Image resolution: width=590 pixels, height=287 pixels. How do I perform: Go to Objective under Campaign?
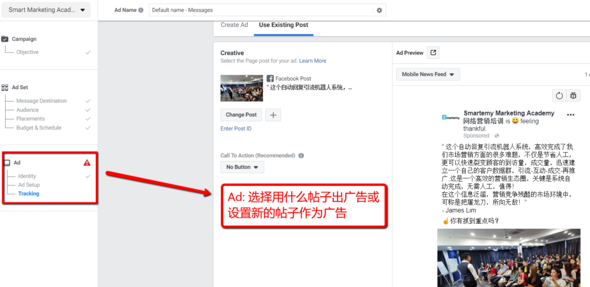tap(27, 52)
